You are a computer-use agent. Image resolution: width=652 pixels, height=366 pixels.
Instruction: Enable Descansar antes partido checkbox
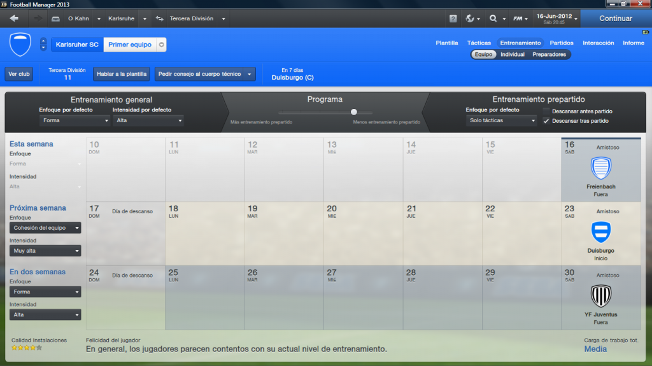pyautogui.click(x=546, y=111)
